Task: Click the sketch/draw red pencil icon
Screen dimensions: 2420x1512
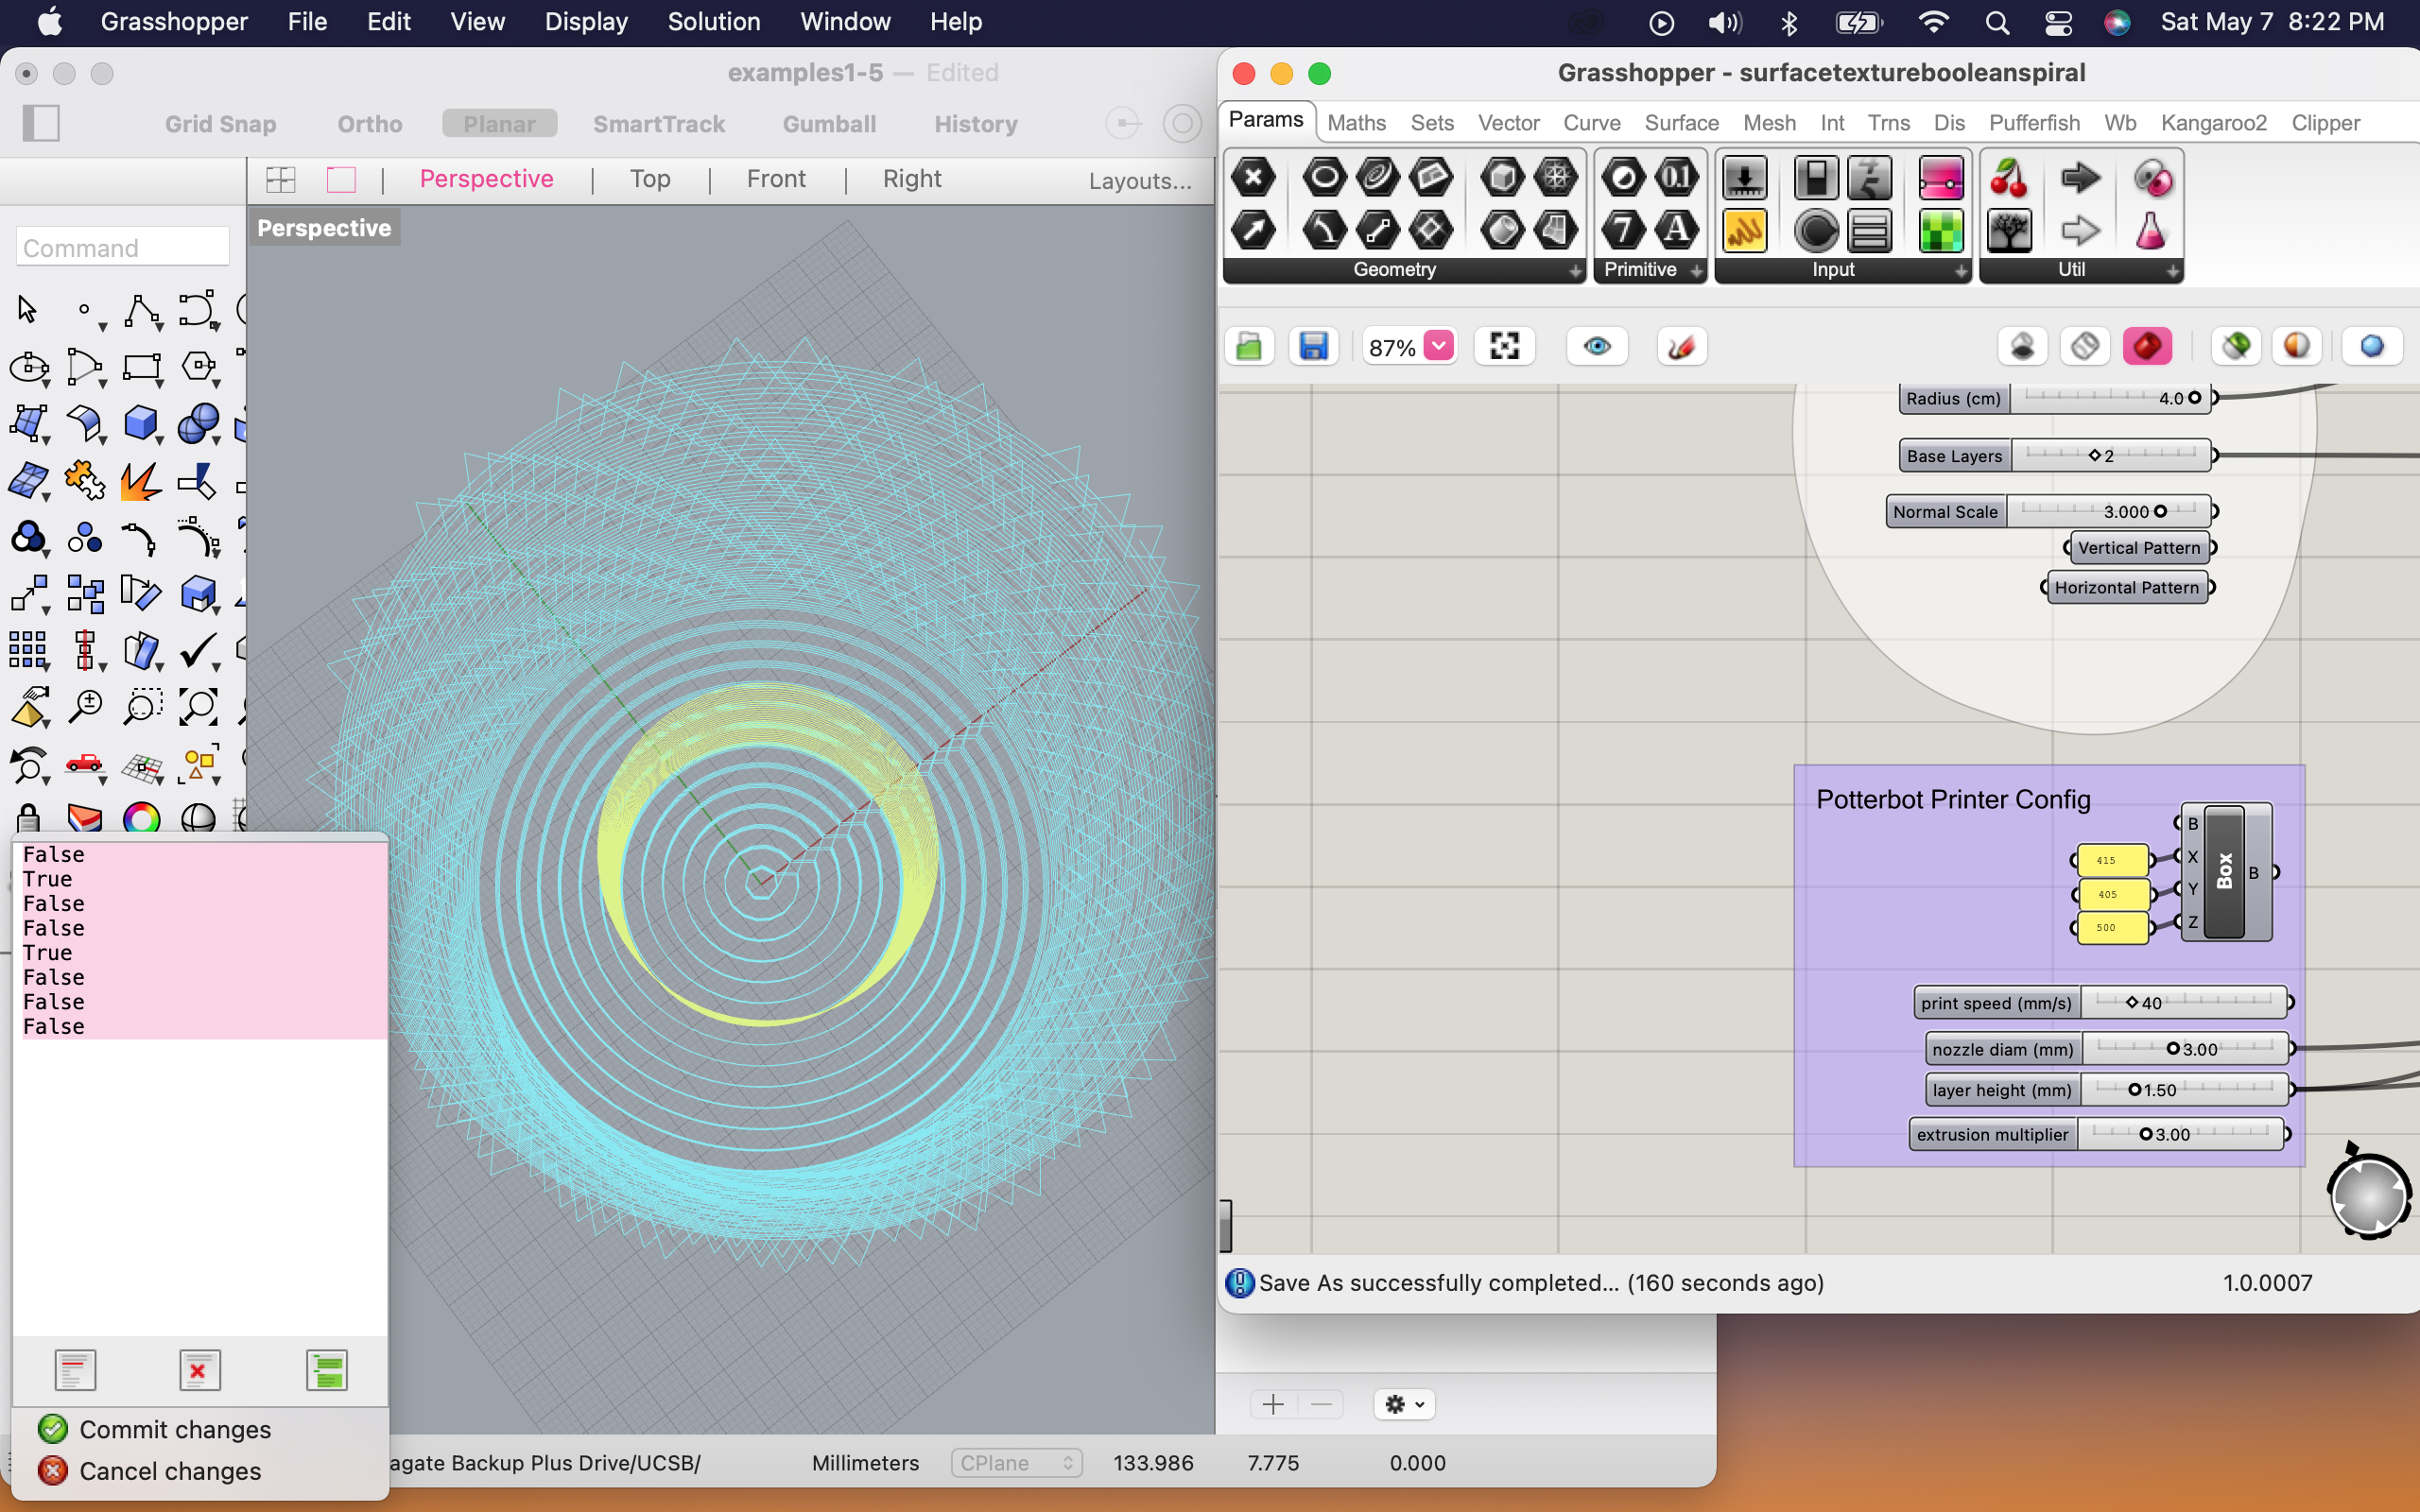Action: [1681, 347]
